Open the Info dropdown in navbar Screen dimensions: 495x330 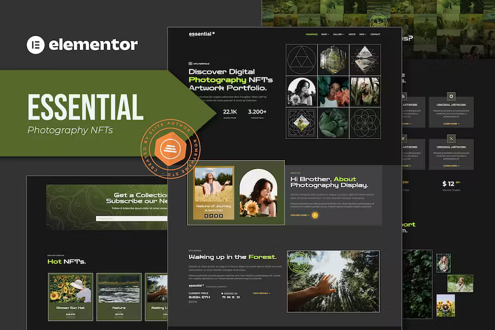tap(363, 34)
